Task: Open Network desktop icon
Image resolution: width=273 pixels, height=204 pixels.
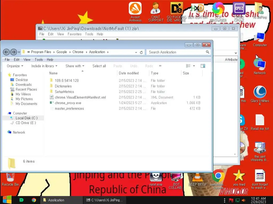Action: point(260,66)
